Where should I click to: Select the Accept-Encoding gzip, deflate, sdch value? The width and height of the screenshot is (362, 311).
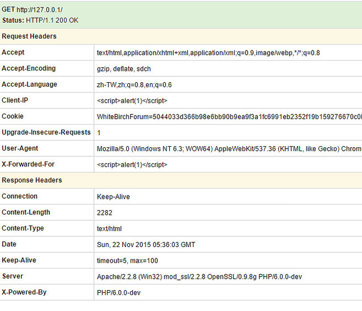point(124,69)
